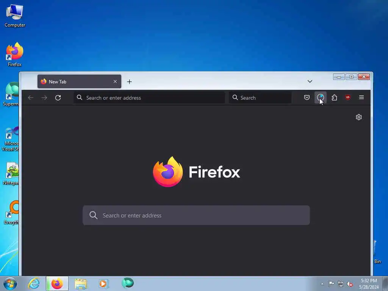
Task: Click the Firefox back arrow button
Action: (31, 98)
